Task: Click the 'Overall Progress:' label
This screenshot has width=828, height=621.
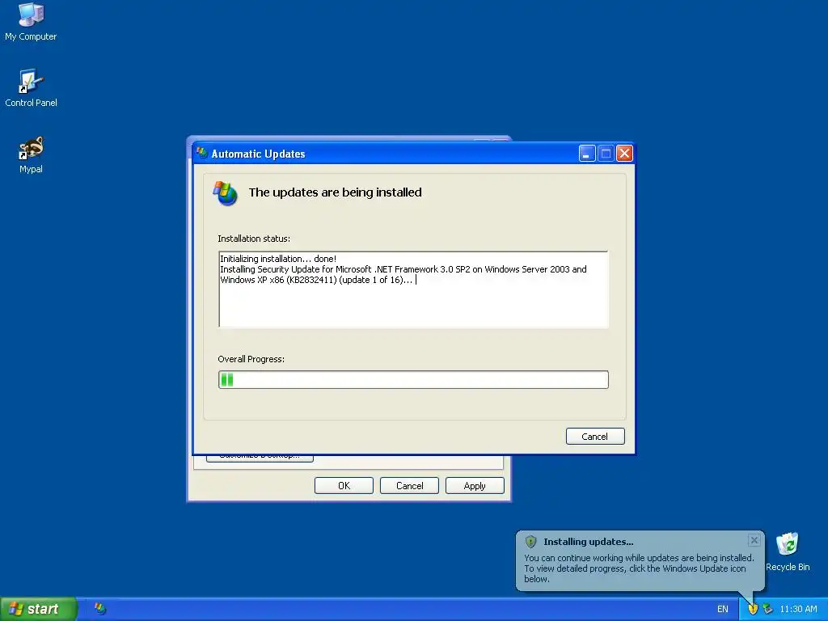Action: (x=251, y=358)
